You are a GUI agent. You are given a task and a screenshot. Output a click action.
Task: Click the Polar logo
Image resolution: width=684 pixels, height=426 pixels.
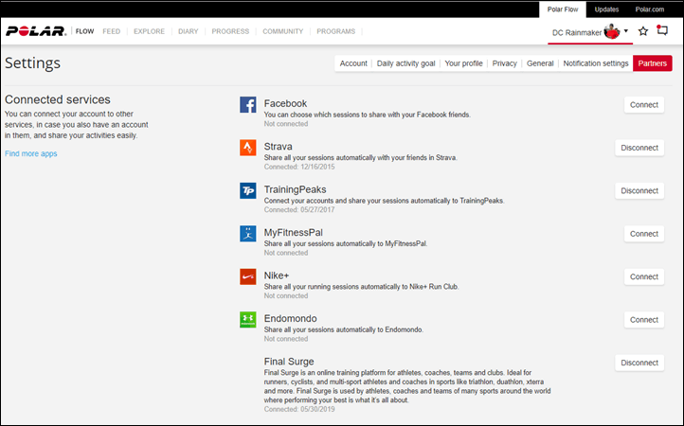(x=36, y=31)
